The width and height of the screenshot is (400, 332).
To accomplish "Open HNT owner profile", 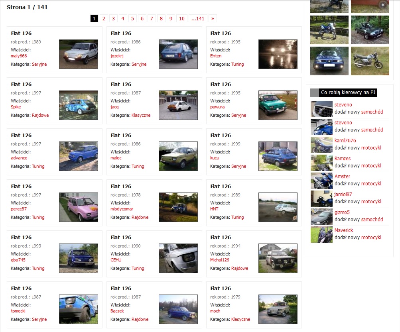I will pyautogui.click(x=214, y=209).
